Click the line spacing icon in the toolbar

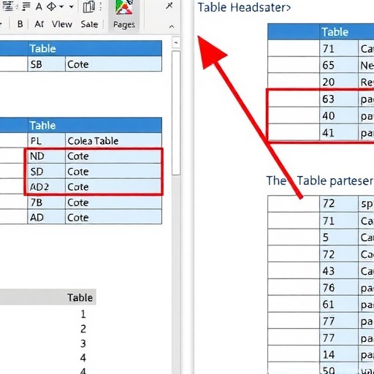pyautogui.click(x=9, y=7)
